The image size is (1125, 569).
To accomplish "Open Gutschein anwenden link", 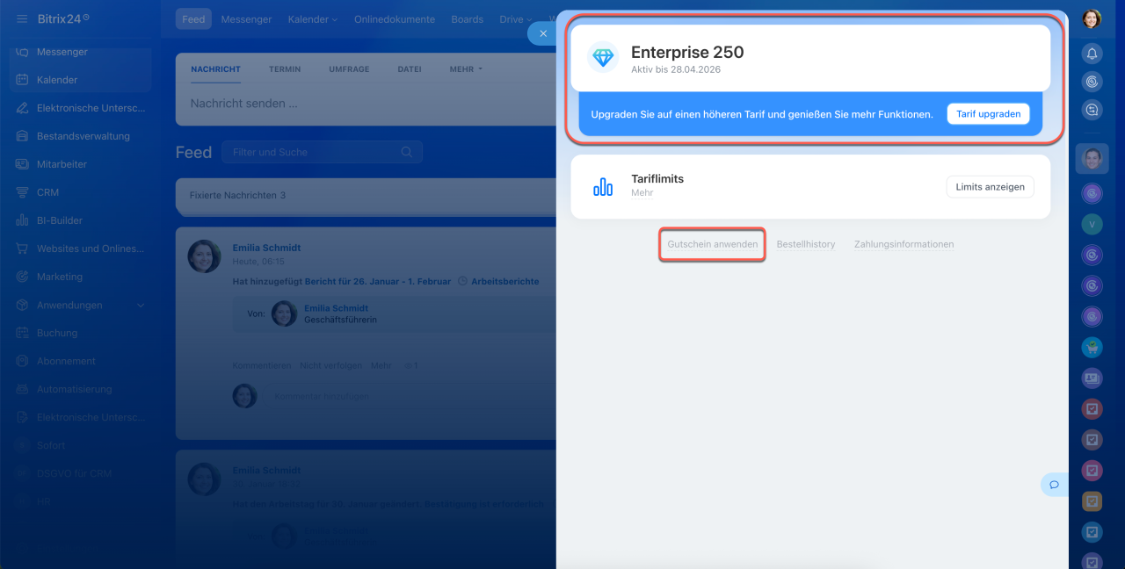I will click(713, 244).
